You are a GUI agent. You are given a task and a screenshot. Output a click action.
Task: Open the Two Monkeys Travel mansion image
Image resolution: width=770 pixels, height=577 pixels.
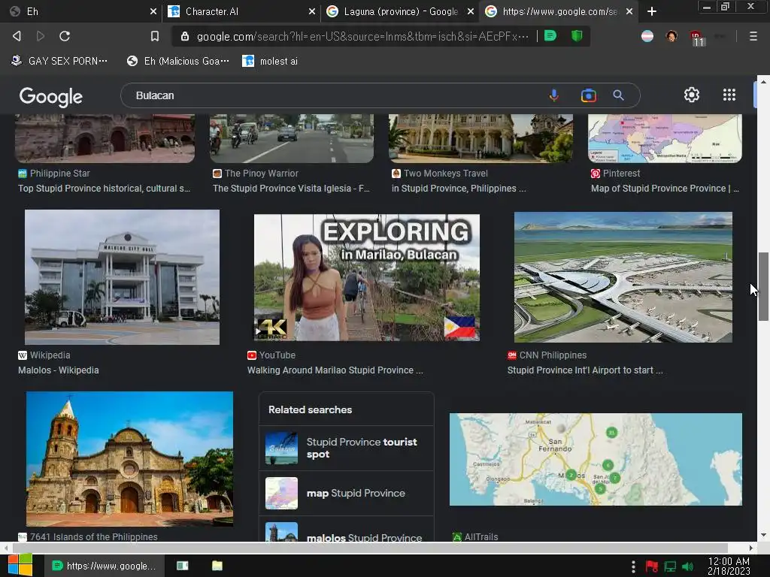click(480, 138)
